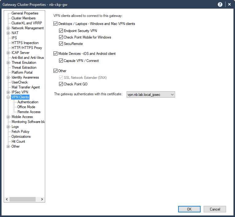Toggle Capsule VPN / Connect checkbox
The image size is (235, 217).
point(61,61)
